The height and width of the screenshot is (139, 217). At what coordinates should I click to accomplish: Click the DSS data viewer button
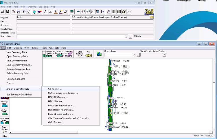129,12
